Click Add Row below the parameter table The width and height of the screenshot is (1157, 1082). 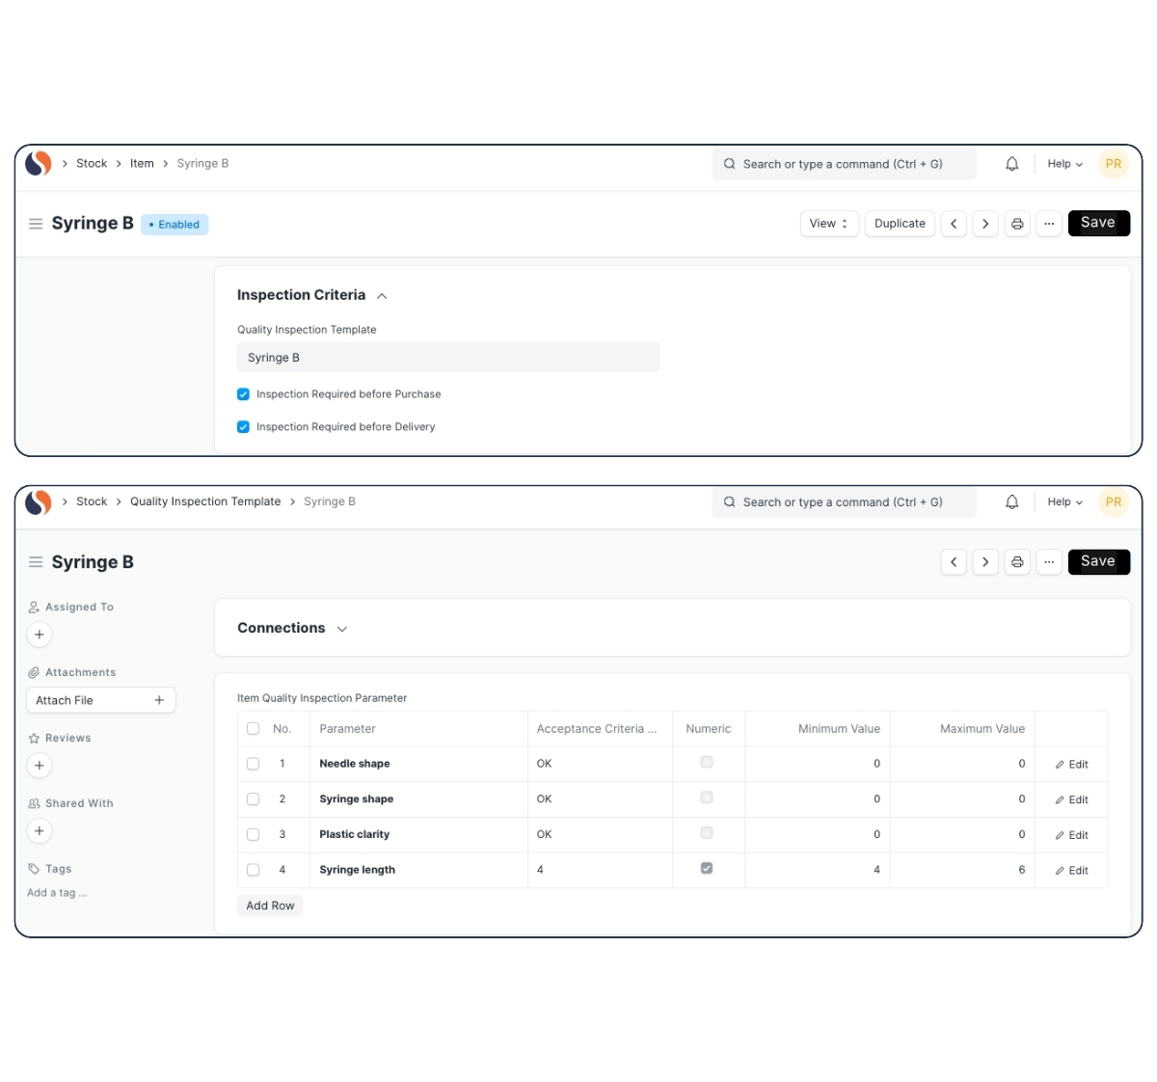[x=270, y=906]
